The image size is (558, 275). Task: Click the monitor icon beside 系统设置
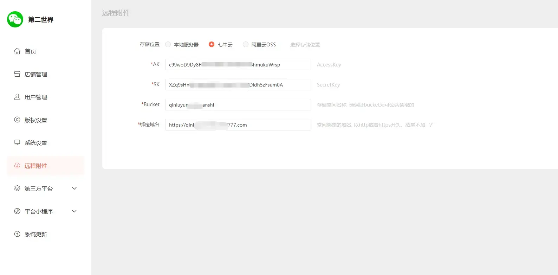point(17,143)
